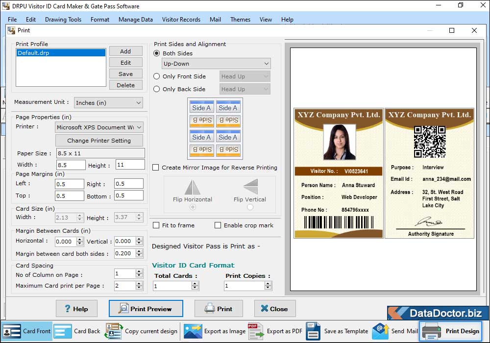This screenshot has width=490, height=343.
Task: Adjust Total Cards stepper
Action: coord(195,286)
